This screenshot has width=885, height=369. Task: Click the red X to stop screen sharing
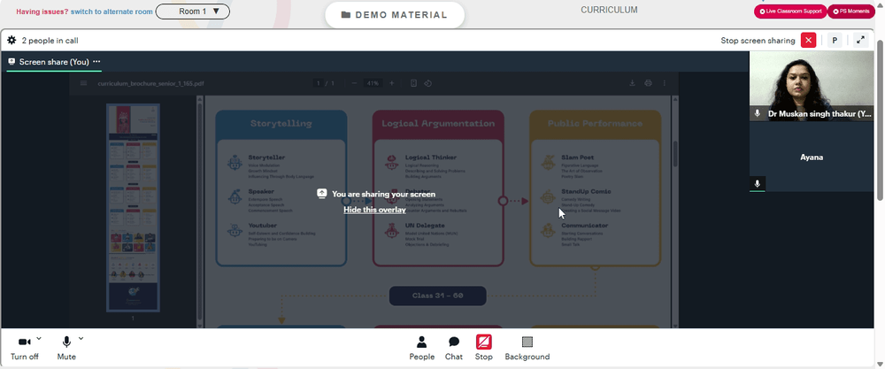click(x=808, y=40)
